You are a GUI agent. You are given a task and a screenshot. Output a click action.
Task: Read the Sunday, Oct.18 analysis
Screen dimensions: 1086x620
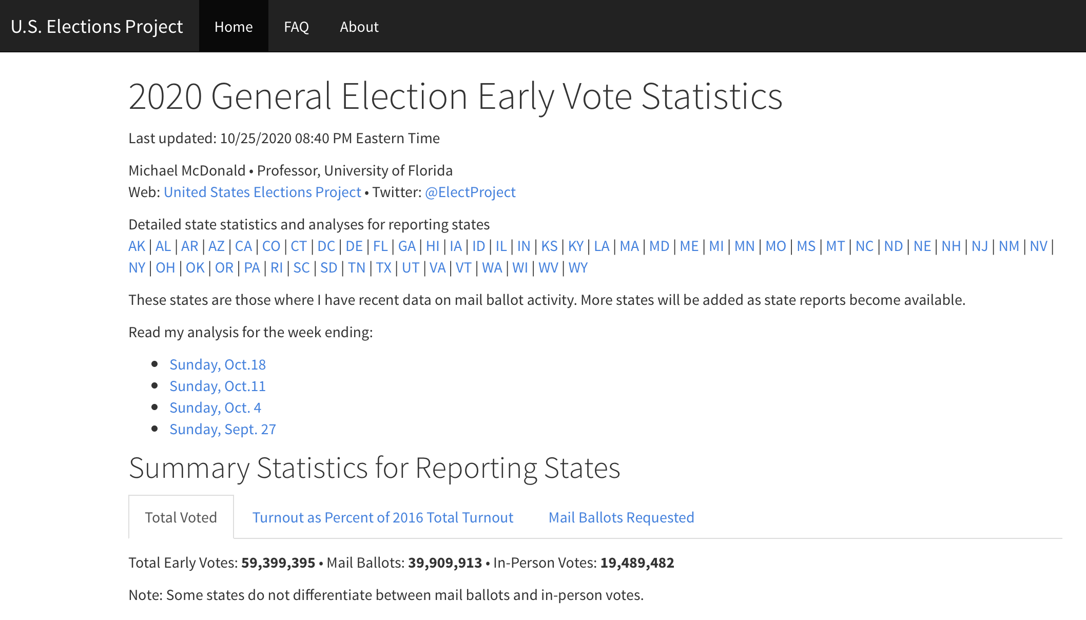point(218,364)
